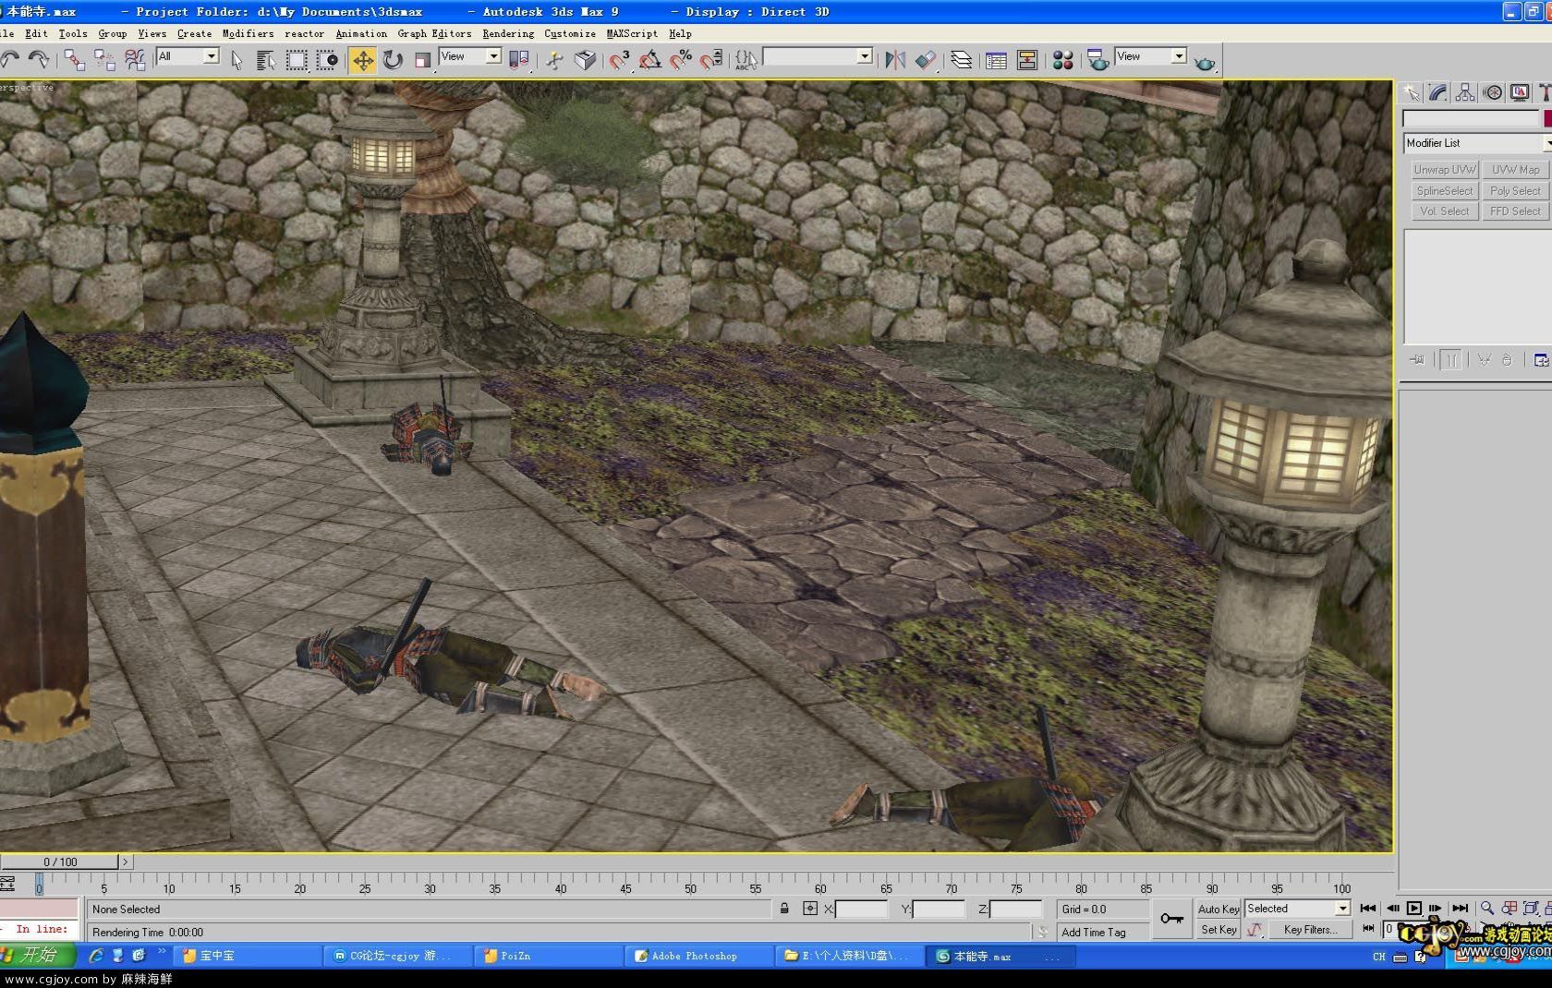Image resolution: width=1552 pixels, height=988 pixels.
Task: Toggle Window/Crossing selection mode
Action: (327, 60)
